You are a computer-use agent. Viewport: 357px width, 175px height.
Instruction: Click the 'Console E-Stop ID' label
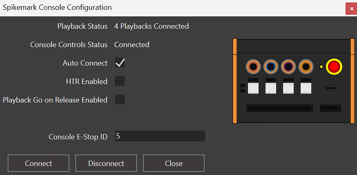click(78, 136)
